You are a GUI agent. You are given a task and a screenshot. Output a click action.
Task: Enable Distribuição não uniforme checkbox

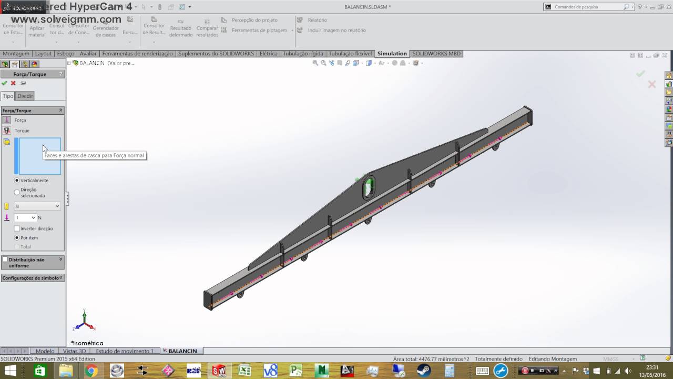click(5, 260)
